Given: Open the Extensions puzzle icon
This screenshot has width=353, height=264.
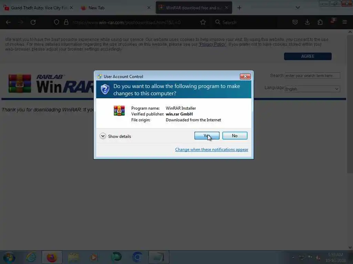Looking at the screenshot, I should tap(320, 22).
